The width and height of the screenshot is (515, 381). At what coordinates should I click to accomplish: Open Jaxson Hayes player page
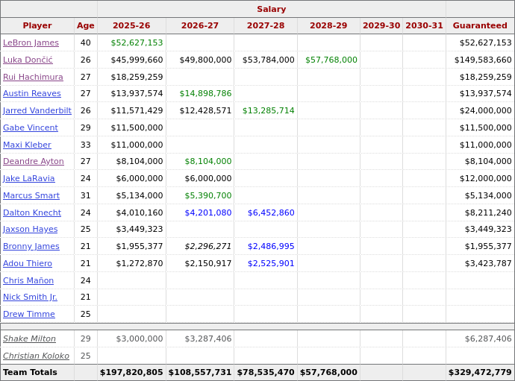coord(30,229)
